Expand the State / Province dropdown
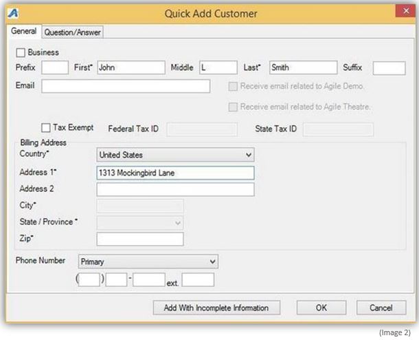This screenshot has height=340, width=419. click(140, 223)
